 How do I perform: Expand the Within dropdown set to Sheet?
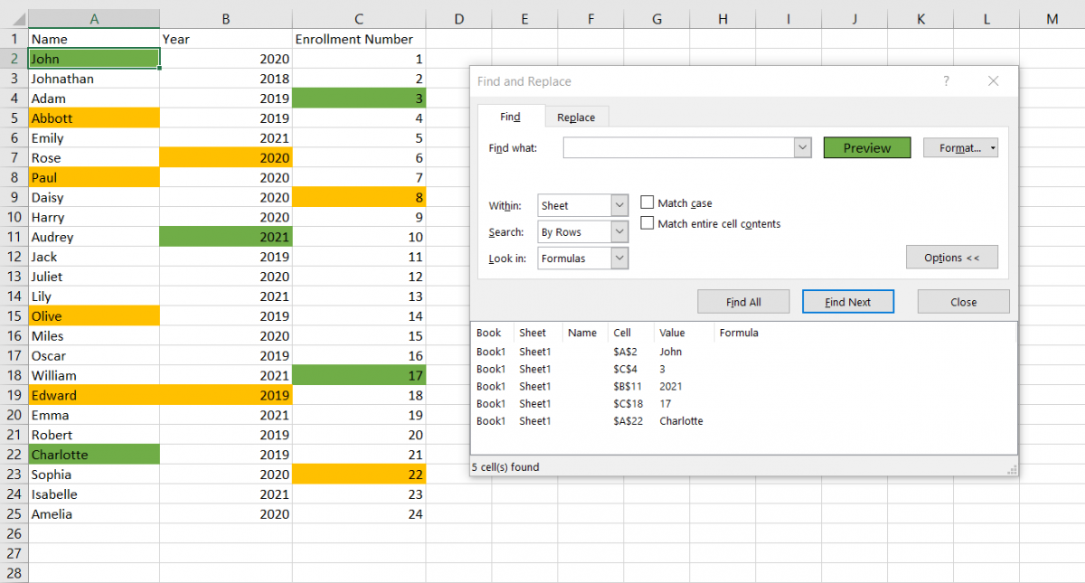[619, 206]
